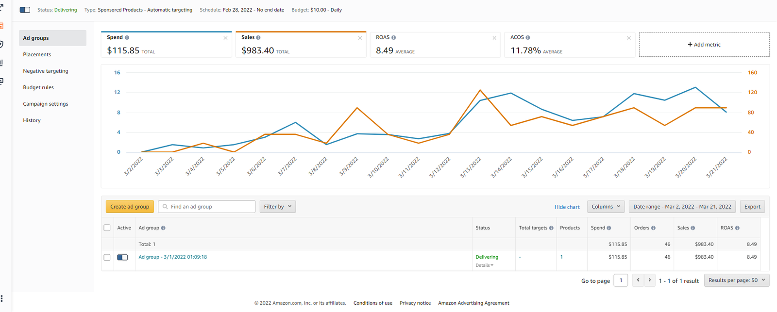Go to the next results page arrow
Screen dimensions: 777x312
[x=650, y=280]
